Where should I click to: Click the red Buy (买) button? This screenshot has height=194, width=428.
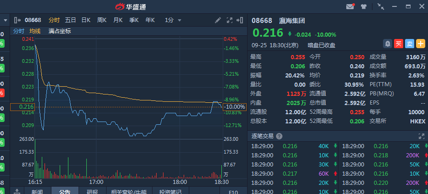point(399,44)
